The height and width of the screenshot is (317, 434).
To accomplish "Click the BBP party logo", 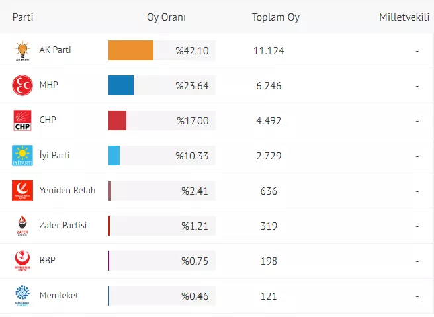I will pyautogui.click(x=22, y=261).
